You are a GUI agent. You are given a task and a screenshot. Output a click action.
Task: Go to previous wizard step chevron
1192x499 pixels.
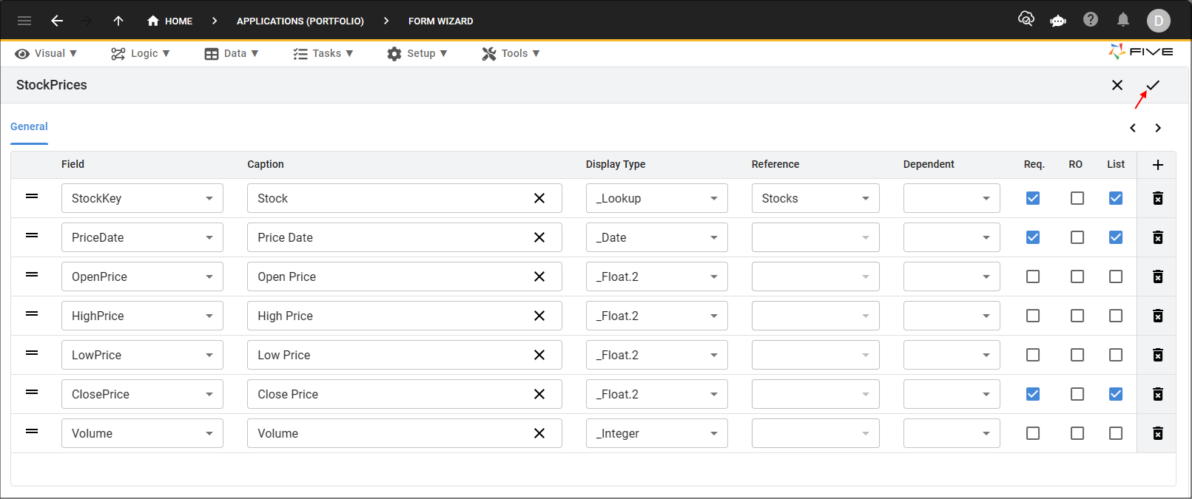(1133, 128)
